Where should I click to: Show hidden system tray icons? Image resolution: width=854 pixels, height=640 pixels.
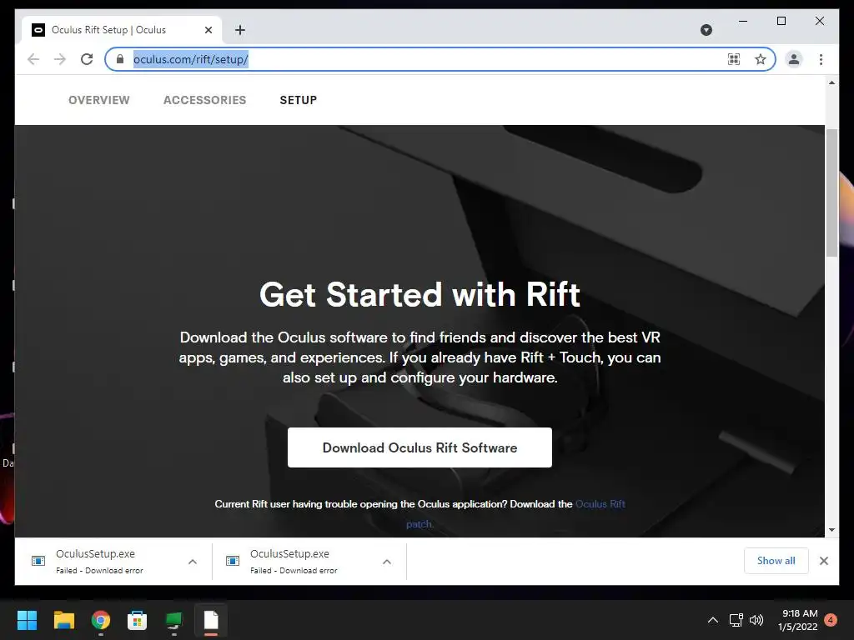coord(712,620)
